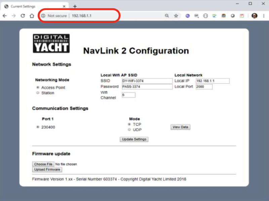The width and height of the screenshot is (269, 201).
Task: Select the Current Settings browser tab
Action: click(x=35, y=6)
